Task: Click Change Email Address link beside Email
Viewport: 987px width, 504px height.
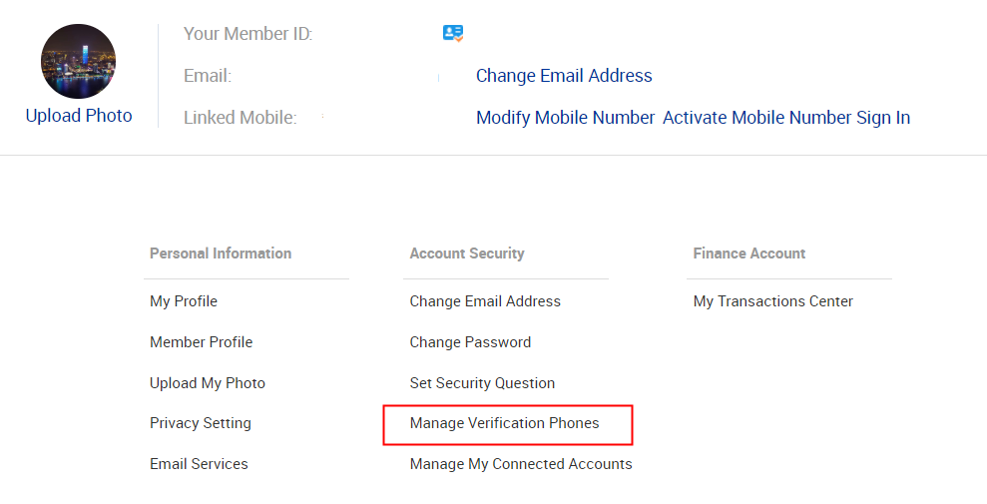Action: pyautogui.click(x=564, y=76)
